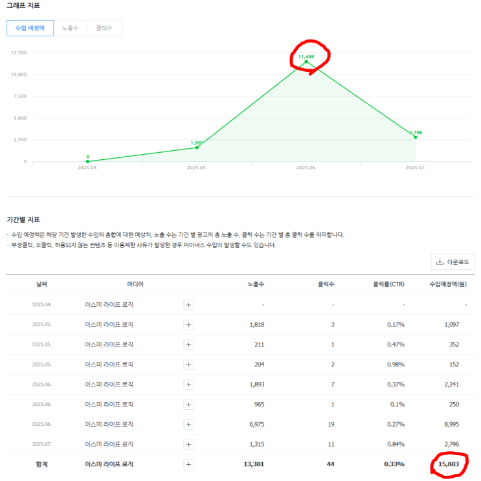Viewport: 481px width, 481px height.
Task: Click the 13,381 total impressions value
Action: click(254, 464)
